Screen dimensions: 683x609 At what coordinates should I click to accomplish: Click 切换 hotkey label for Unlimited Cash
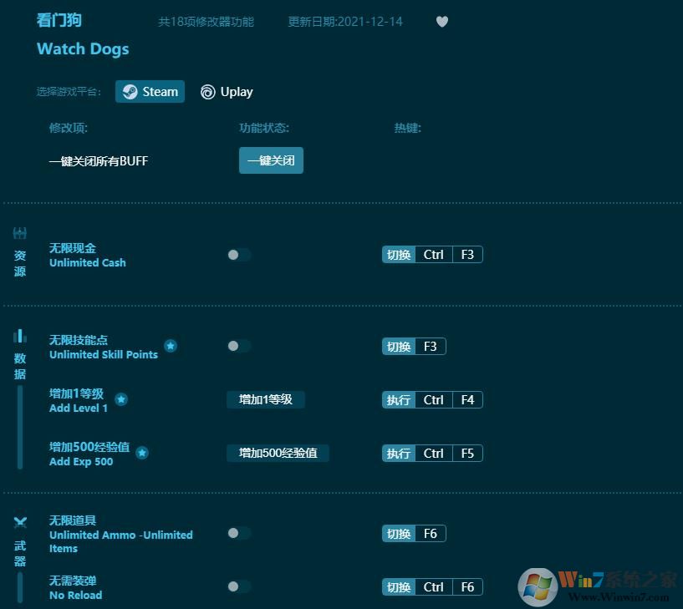coord(399,255)
